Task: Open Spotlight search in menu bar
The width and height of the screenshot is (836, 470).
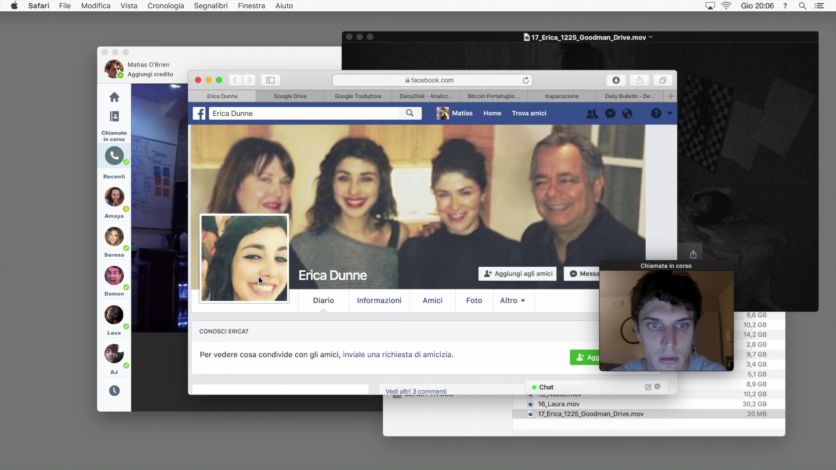Action: [x=802, y=6]
